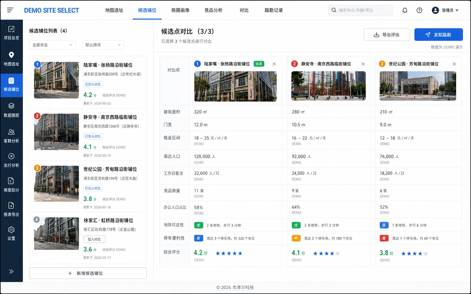Toggle 已加入对比 on 世纪公园·芳甸路沿街铺位 card

(93, 188)
